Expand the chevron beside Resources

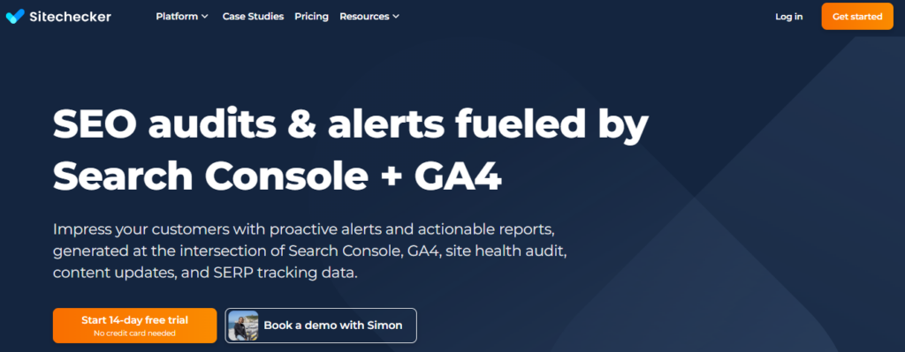[395, 17]
